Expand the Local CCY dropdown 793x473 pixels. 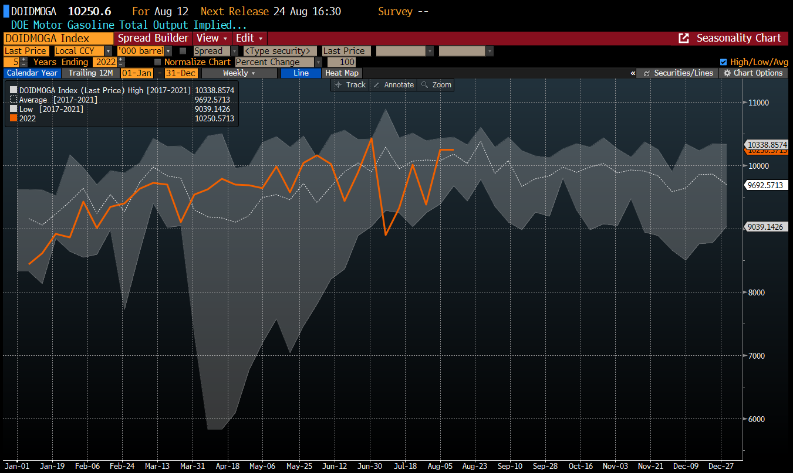click(109, 51)
